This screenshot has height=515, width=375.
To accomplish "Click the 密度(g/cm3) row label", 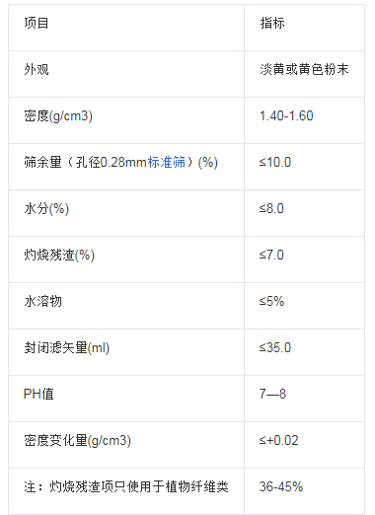I will [58, 116].
